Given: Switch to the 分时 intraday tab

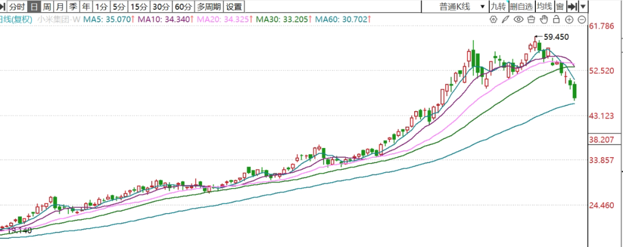Looking at the screenshot, I should [x=17, y=7].
